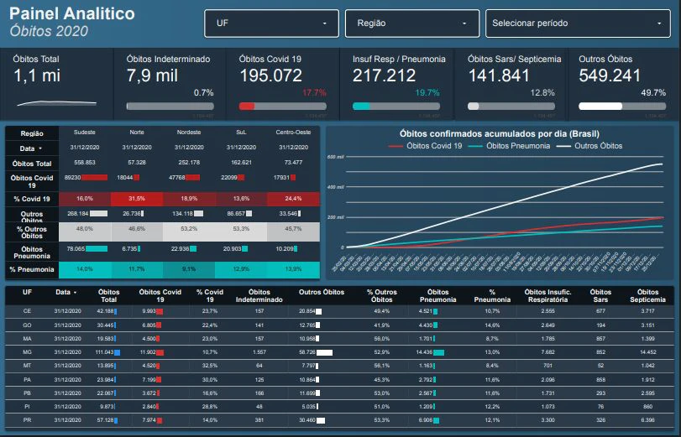Viewport: 681px width, 437px height.
Task: Select the PR row in UF table
Action: (x=339, y=420)
